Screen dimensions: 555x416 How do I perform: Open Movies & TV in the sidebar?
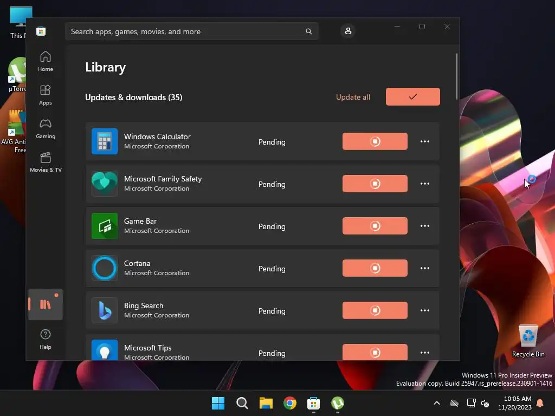tap(46, 162)
